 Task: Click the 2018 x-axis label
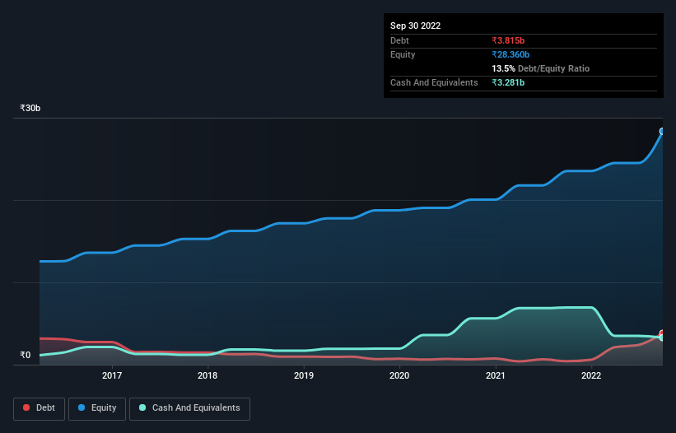[x=207, y=375]
